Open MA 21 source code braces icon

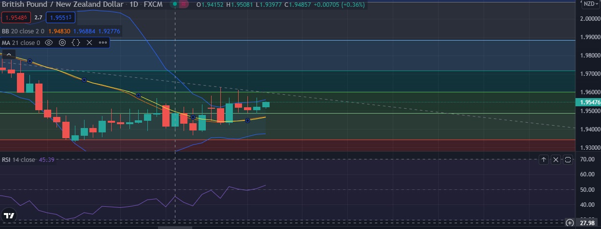tap(76, 43)
